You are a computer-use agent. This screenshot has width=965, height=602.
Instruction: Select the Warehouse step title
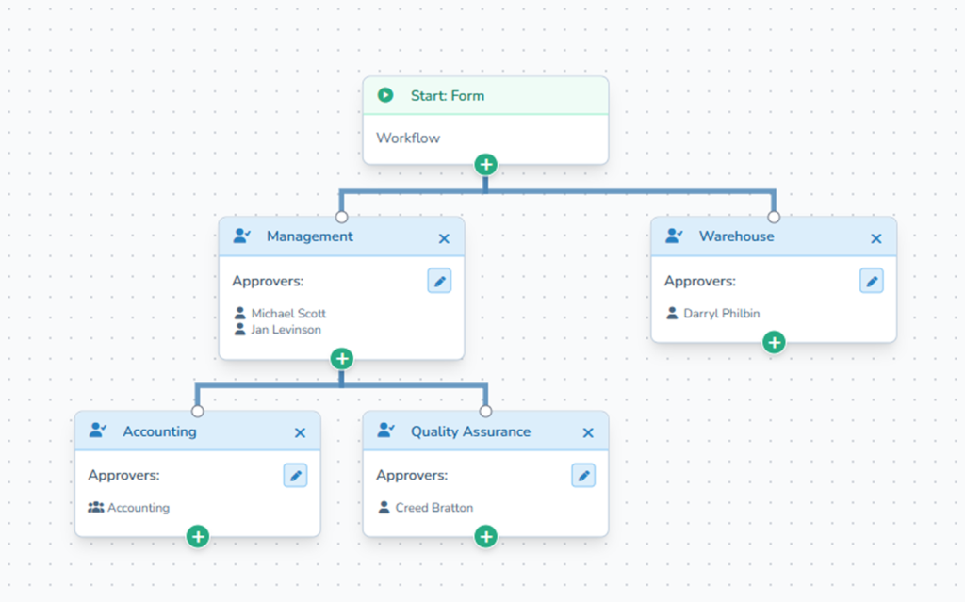point(737,236)
